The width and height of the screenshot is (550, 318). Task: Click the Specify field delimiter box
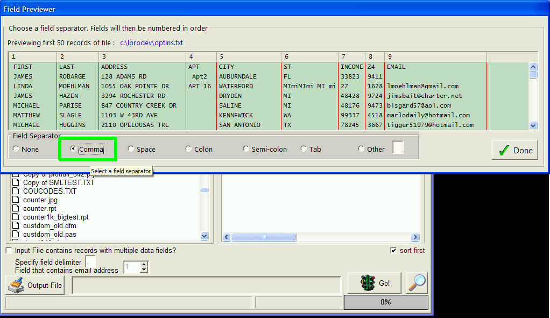(90, 262)
